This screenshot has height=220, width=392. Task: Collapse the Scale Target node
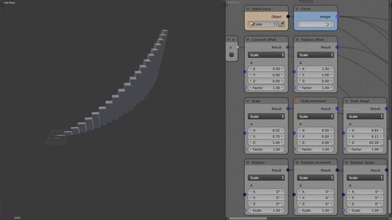pyautogui.click(x=347, y=101)
